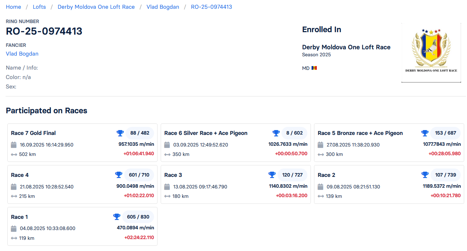Click the 605 / 830 rank badge
The image size is (467, 251).
(x=138, y=217)
